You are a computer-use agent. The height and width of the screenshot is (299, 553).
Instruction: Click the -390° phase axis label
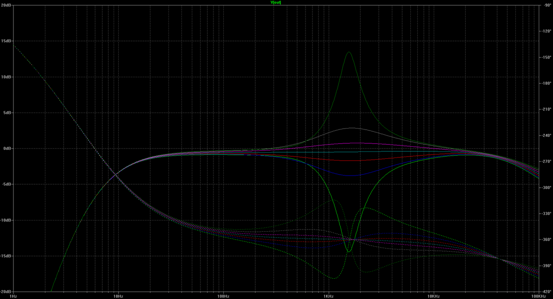(x=547, y=266)
